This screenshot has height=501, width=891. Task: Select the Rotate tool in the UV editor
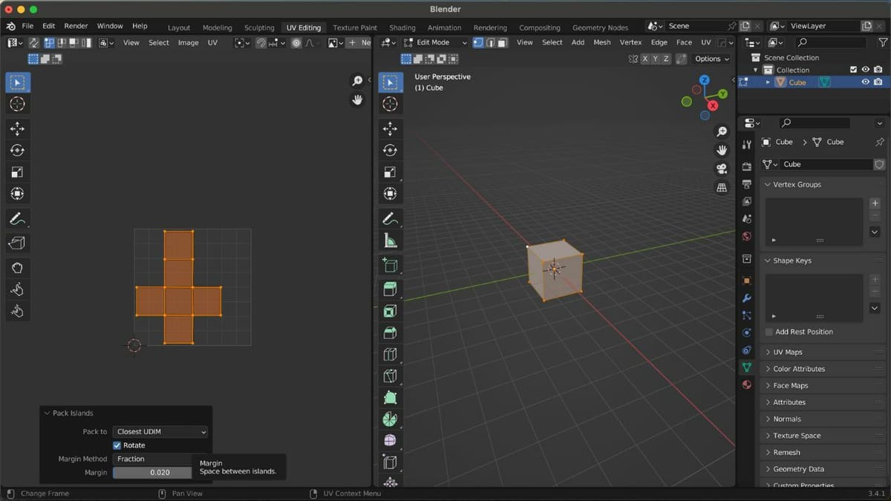[18, 150]
